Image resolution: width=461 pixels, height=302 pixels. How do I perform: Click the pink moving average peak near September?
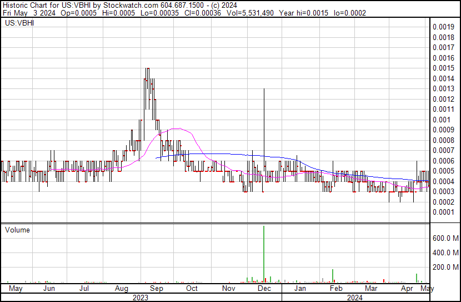pyautogui.click(x=176, y=128)
